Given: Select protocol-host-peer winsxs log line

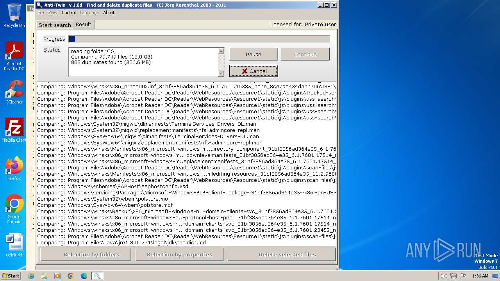Looking at the screenshot, I should (186, 218).
